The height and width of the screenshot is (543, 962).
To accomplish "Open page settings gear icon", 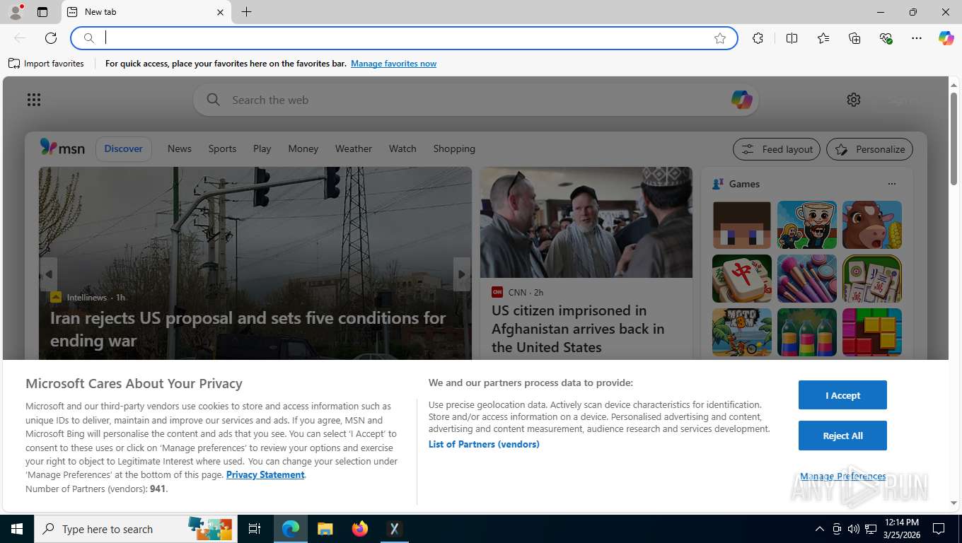I will tap(854, 100).
